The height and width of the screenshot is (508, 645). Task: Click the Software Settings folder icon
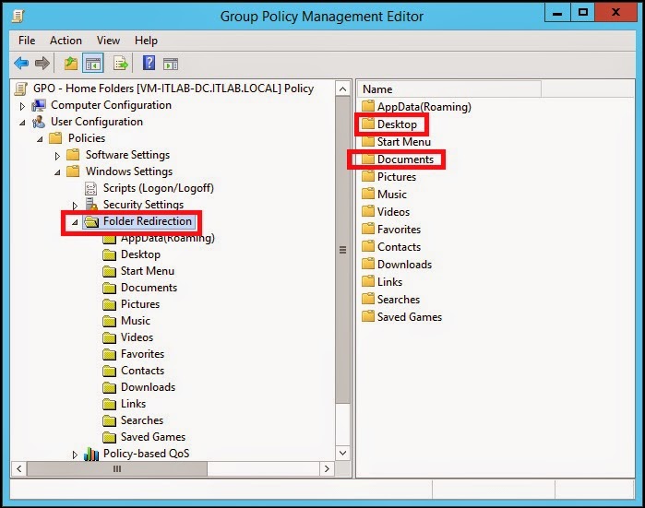(73, 155)
